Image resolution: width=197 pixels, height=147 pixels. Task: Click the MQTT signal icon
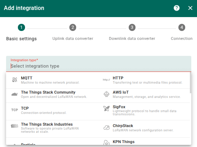pos(15,80)
